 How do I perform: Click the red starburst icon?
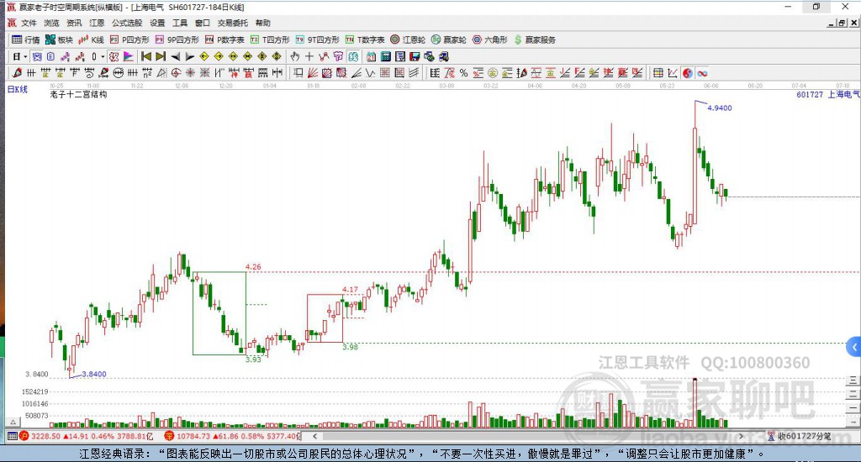(x=190, y=73)
